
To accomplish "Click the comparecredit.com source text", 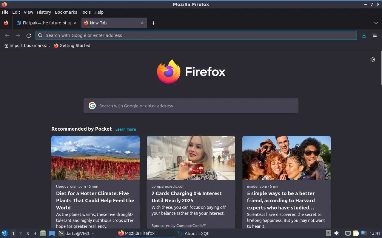I will point(169,186).
